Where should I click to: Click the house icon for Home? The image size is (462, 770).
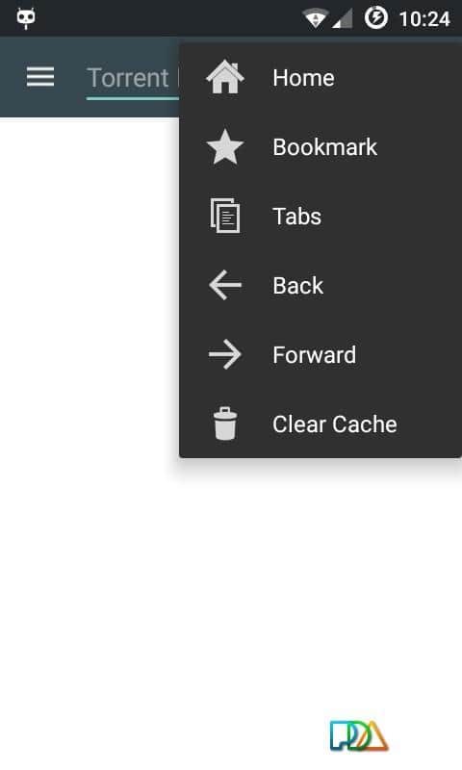coord(225,77)
